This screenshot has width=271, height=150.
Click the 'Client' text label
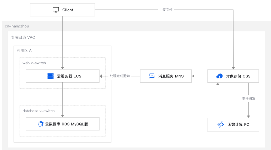(x=67, y=10)
